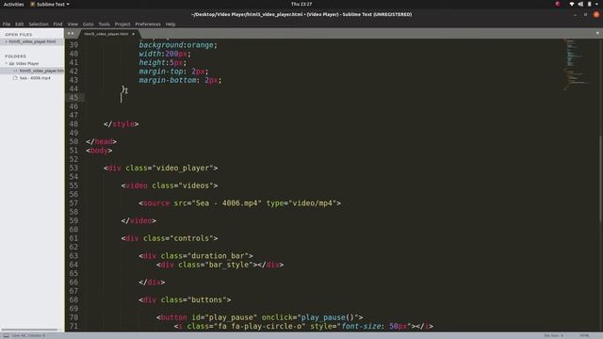Open the Help menu
603x339 pixels.
pos(171,24)
